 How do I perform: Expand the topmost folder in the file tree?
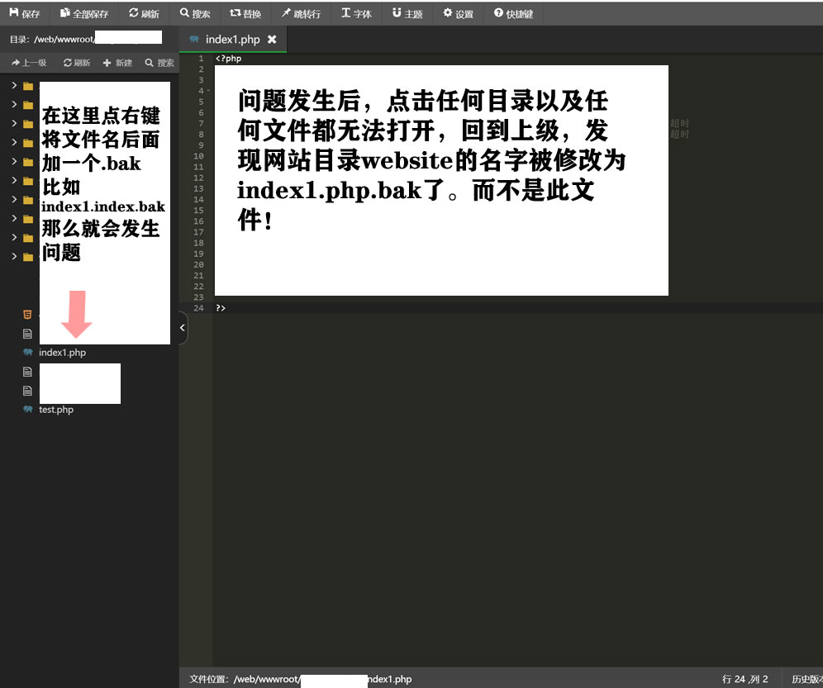point(14,85)
